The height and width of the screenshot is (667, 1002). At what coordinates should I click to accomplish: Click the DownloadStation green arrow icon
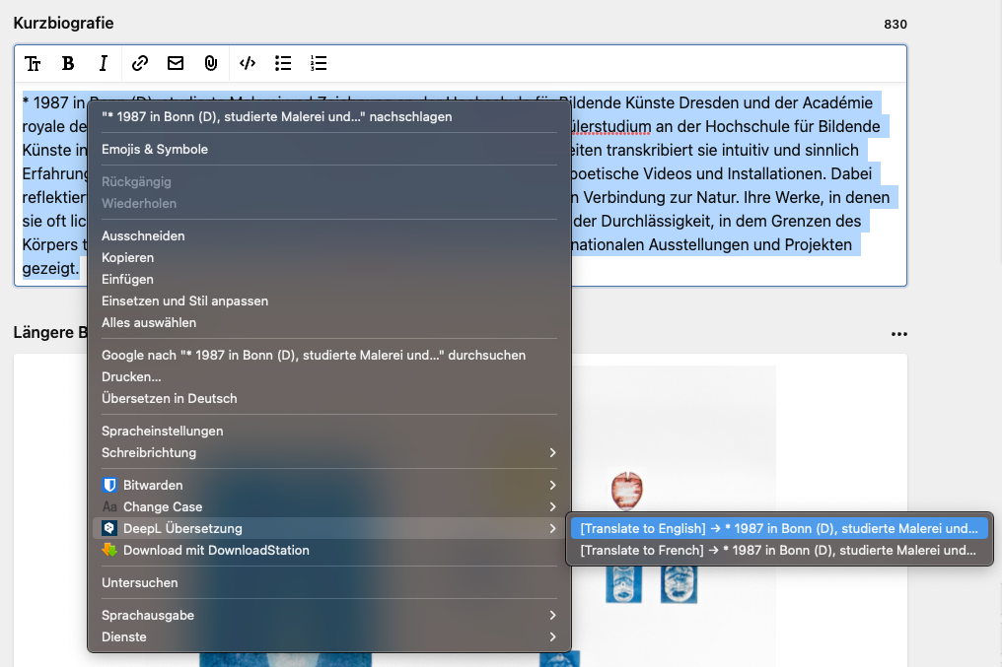(x=109, y=551)
